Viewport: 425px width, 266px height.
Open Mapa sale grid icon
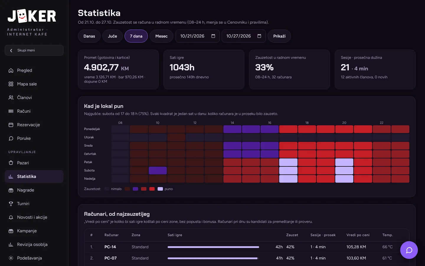[11, 84]
